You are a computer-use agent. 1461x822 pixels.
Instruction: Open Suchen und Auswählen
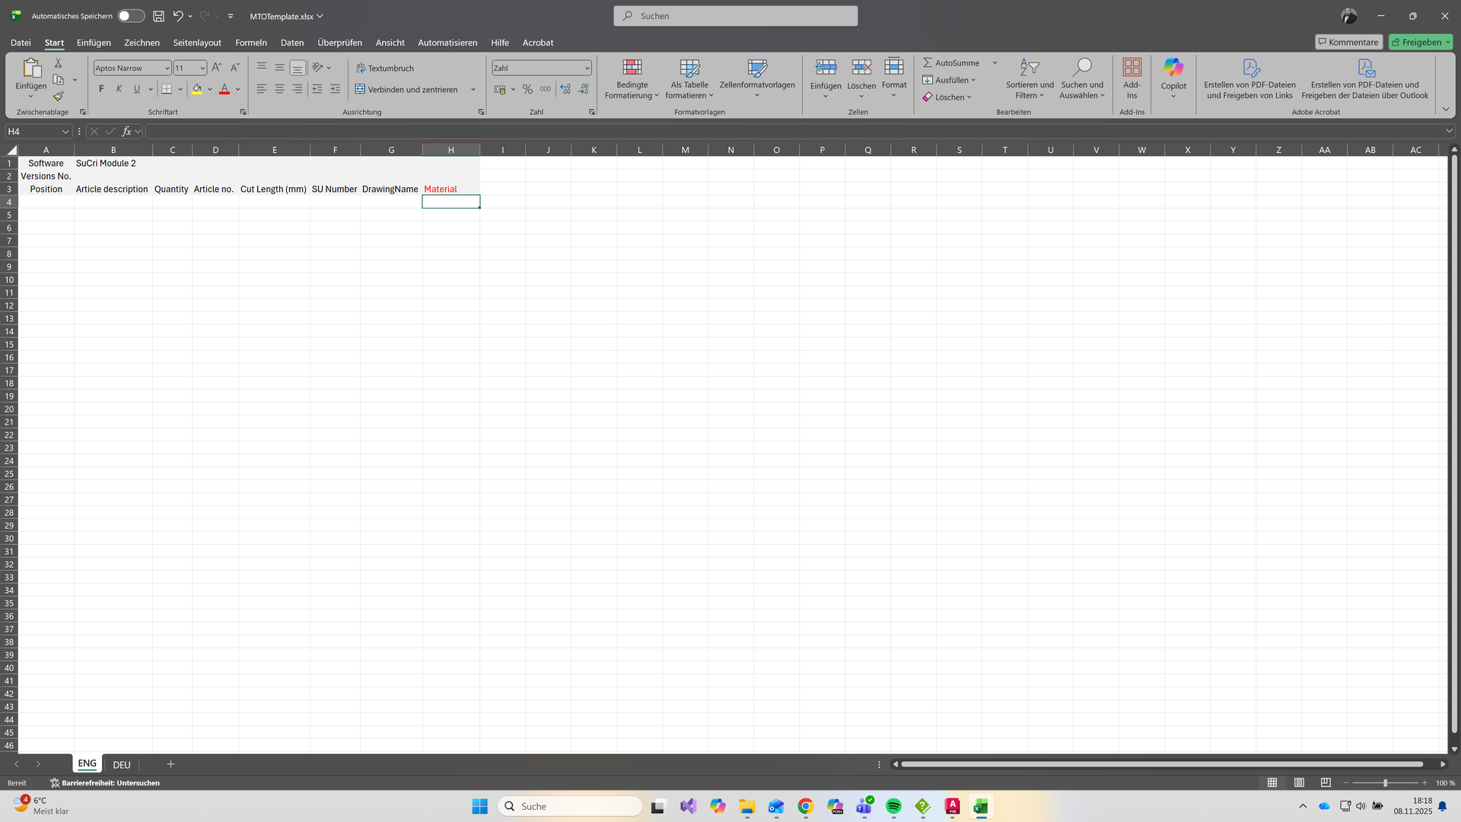pos(1082,78)
